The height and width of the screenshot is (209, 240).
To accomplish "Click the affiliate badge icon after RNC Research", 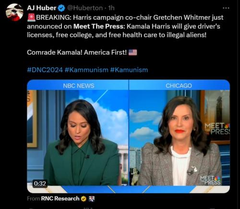I will [x=92, y=199].
